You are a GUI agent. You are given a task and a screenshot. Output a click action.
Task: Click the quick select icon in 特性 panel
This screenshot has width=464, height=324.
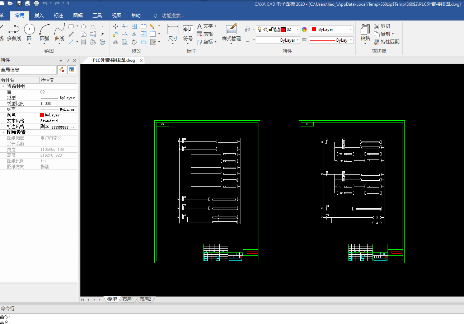click(72, 70)
